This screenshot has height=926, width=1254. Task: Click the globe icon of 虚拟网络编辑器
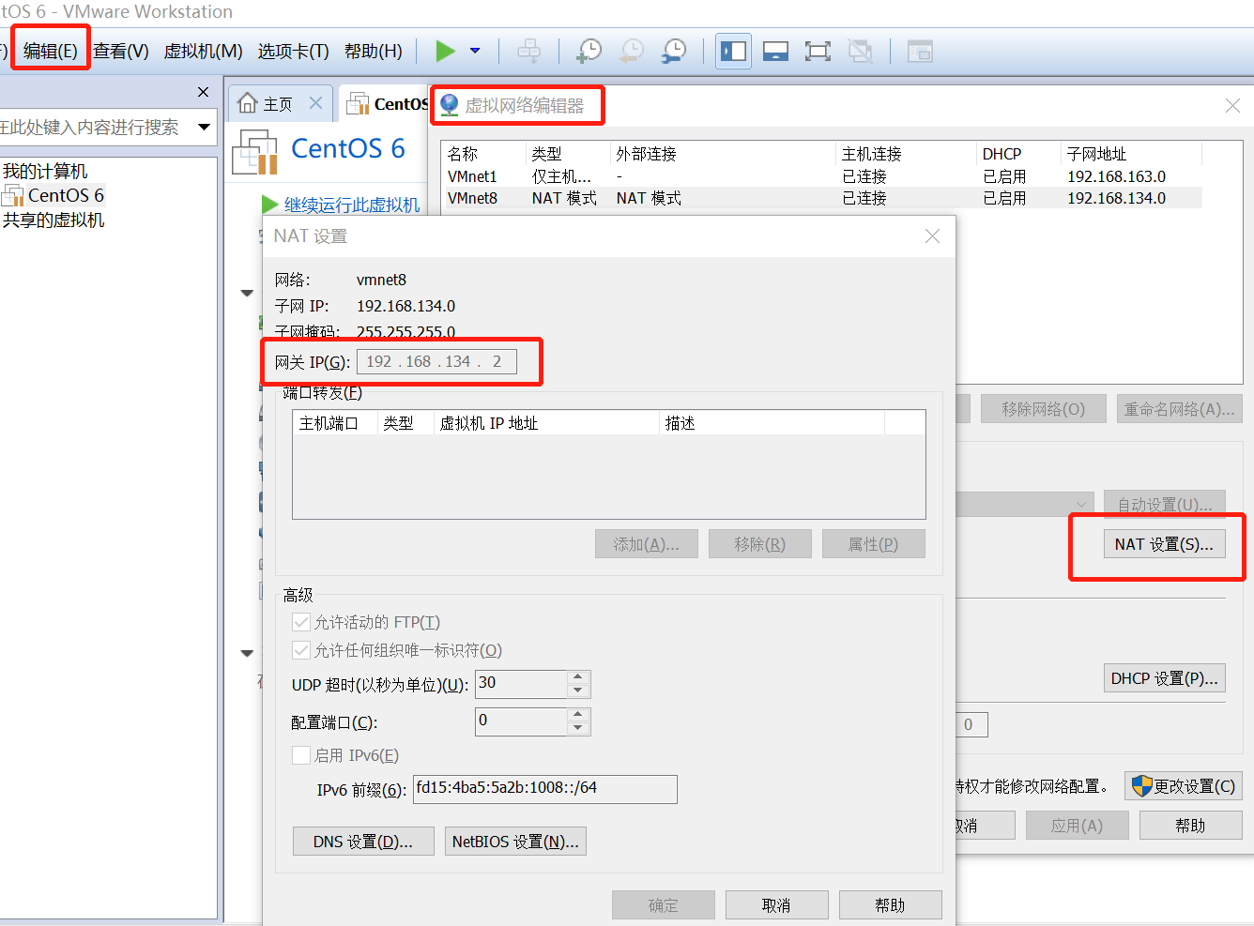tap(450, 105)
